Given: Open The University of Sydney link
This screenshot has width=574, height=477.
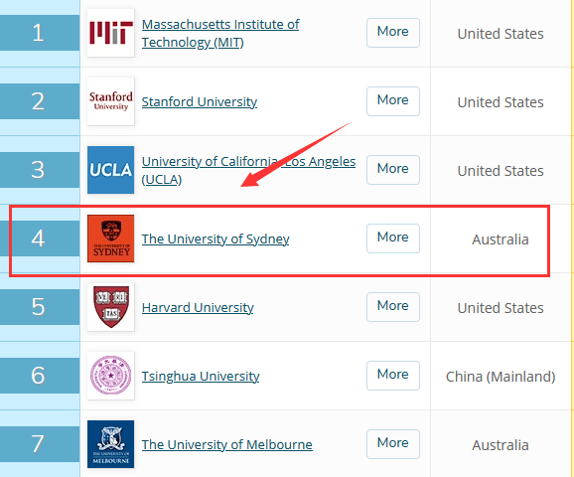Looking at the screenshot, I should (x=215, y=238).
